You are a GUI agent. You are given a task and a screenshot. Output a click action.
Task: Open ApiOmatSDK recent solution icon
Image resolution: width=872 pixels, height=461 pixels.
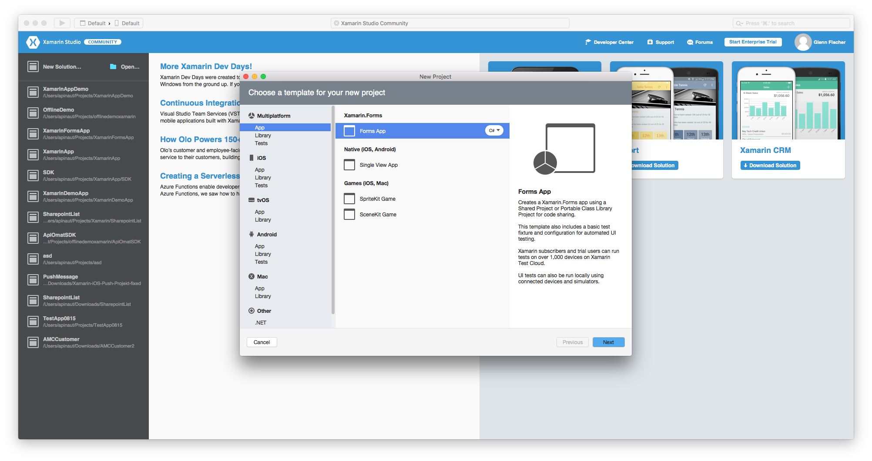33,238
